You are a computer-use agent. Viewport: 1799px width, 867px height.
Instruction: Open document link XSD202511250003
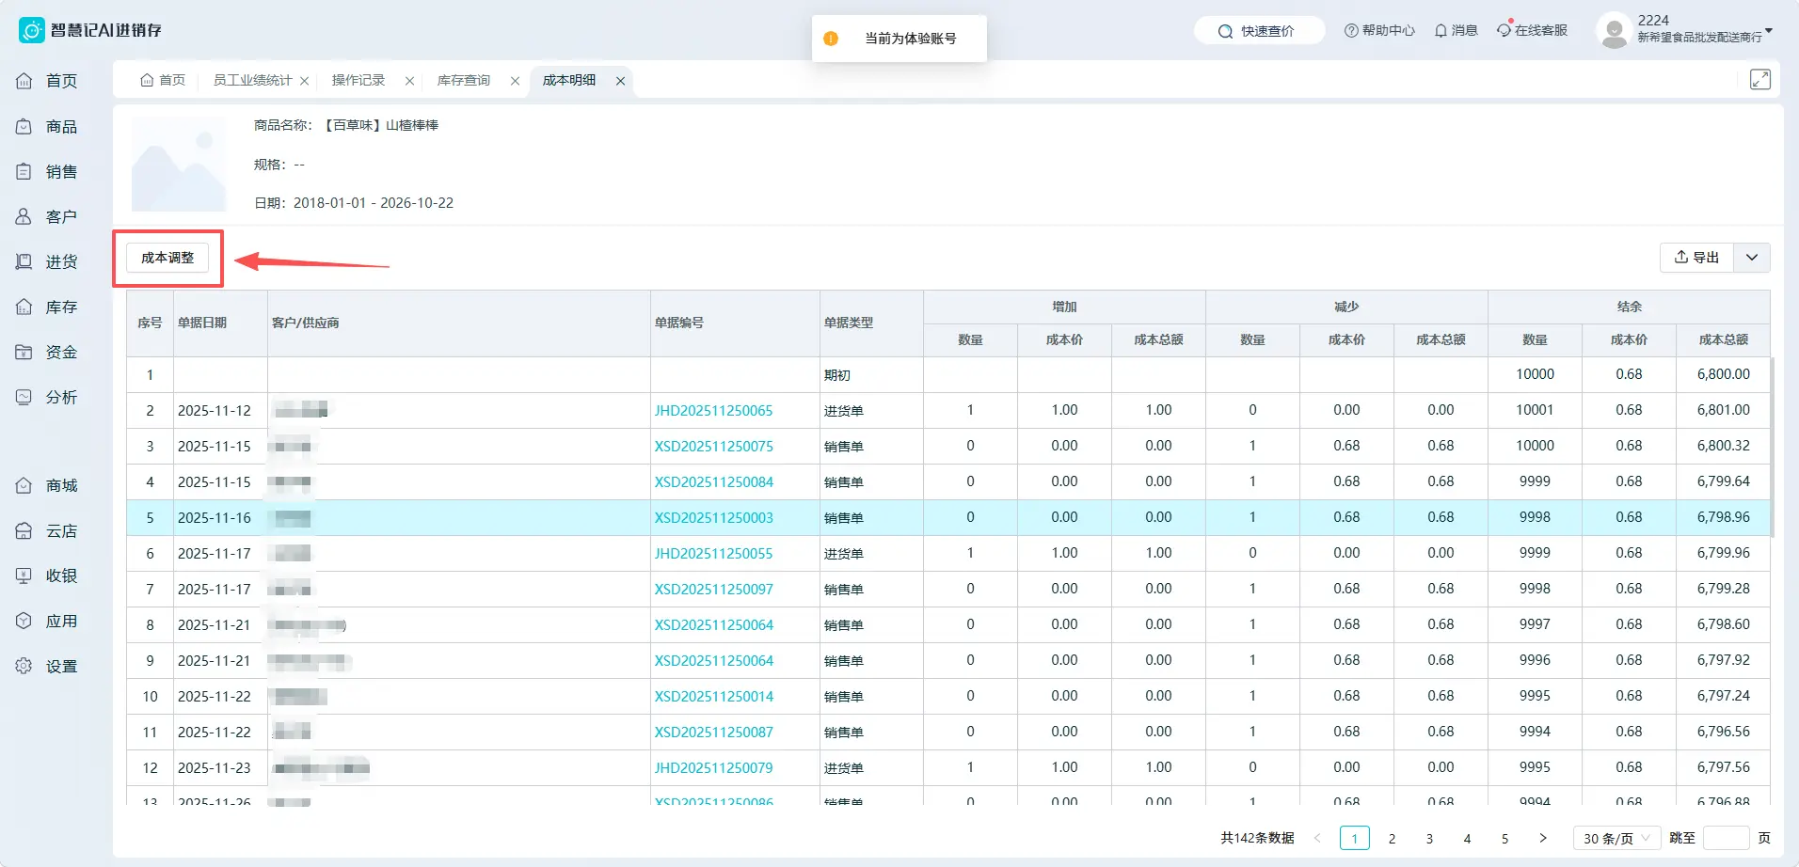(713, 518)
